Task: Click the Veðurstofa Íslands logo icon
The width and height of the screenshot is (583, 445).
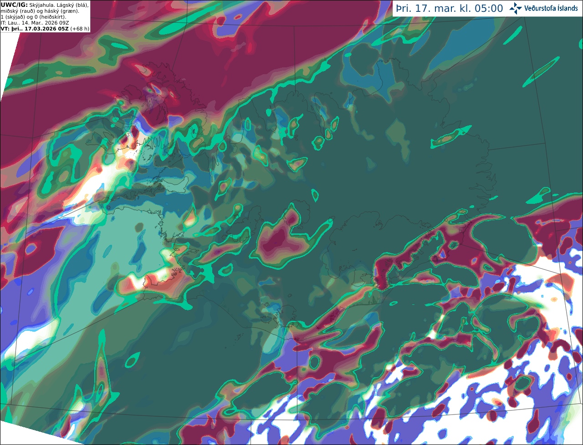Action: click(515, 8)
